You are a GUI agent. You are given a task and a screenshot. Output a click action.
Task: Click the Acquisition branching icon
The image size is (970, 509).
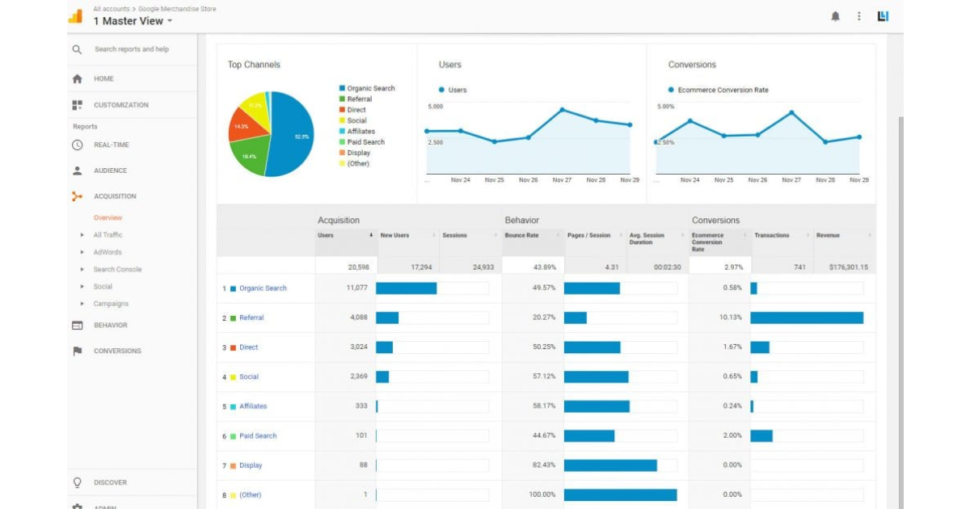78,196
